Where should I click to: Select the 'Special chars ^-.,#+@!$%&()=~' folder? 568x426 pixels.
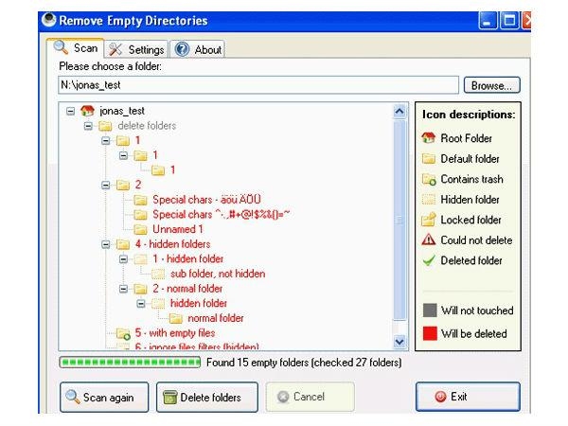221,215
